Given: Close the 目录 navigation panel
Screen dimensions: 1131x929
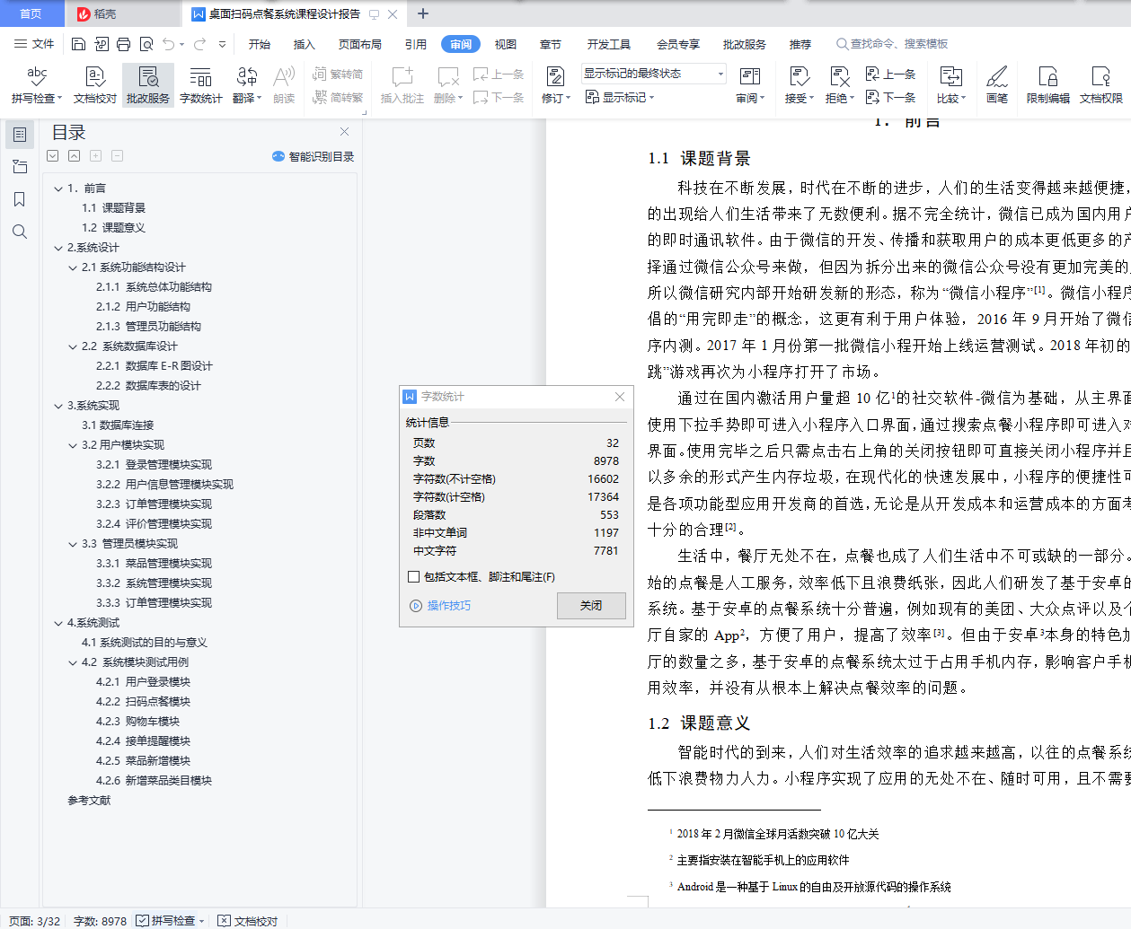Looking at the screenshot, I should pyautogui.click(x=344, y=132).
